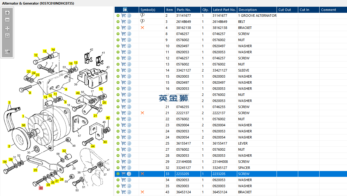This screenshot has width=347, height=196.
Task: Select part number 2314H008 cell
Action: click(184, 162)
